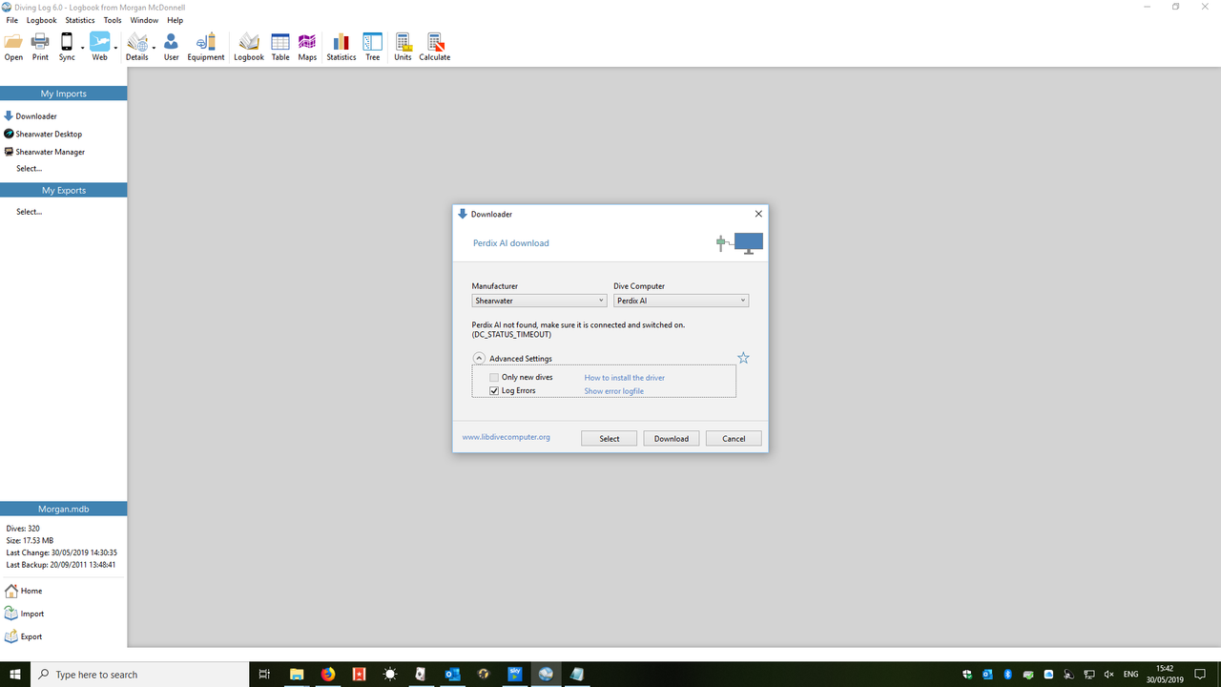Screen dimensions: 1221x687
Task: Visit the www.libdivecomputer.org link
Action: click(x=507, y=437)
